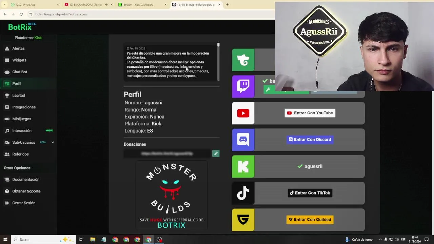View site information icon in address bar
Screen dimensions: 434x244
pos(31,14)
